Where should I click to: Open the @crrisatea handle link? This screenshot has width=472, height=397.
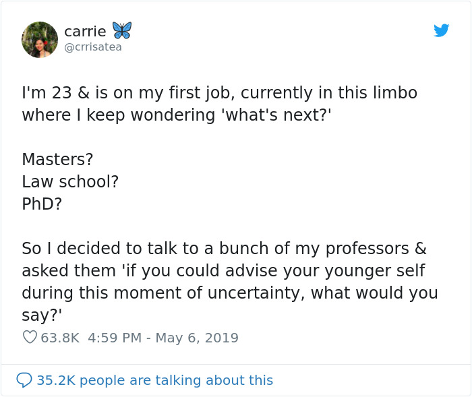93,47
